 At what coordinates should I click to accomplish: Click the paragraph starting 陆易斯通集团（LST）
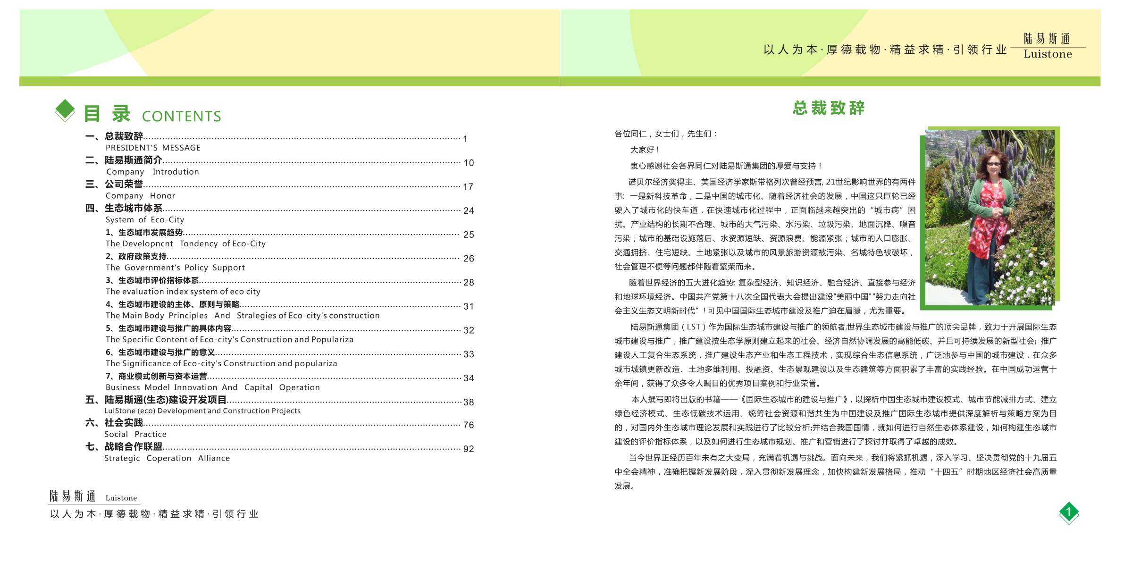(x=835, y=355)
